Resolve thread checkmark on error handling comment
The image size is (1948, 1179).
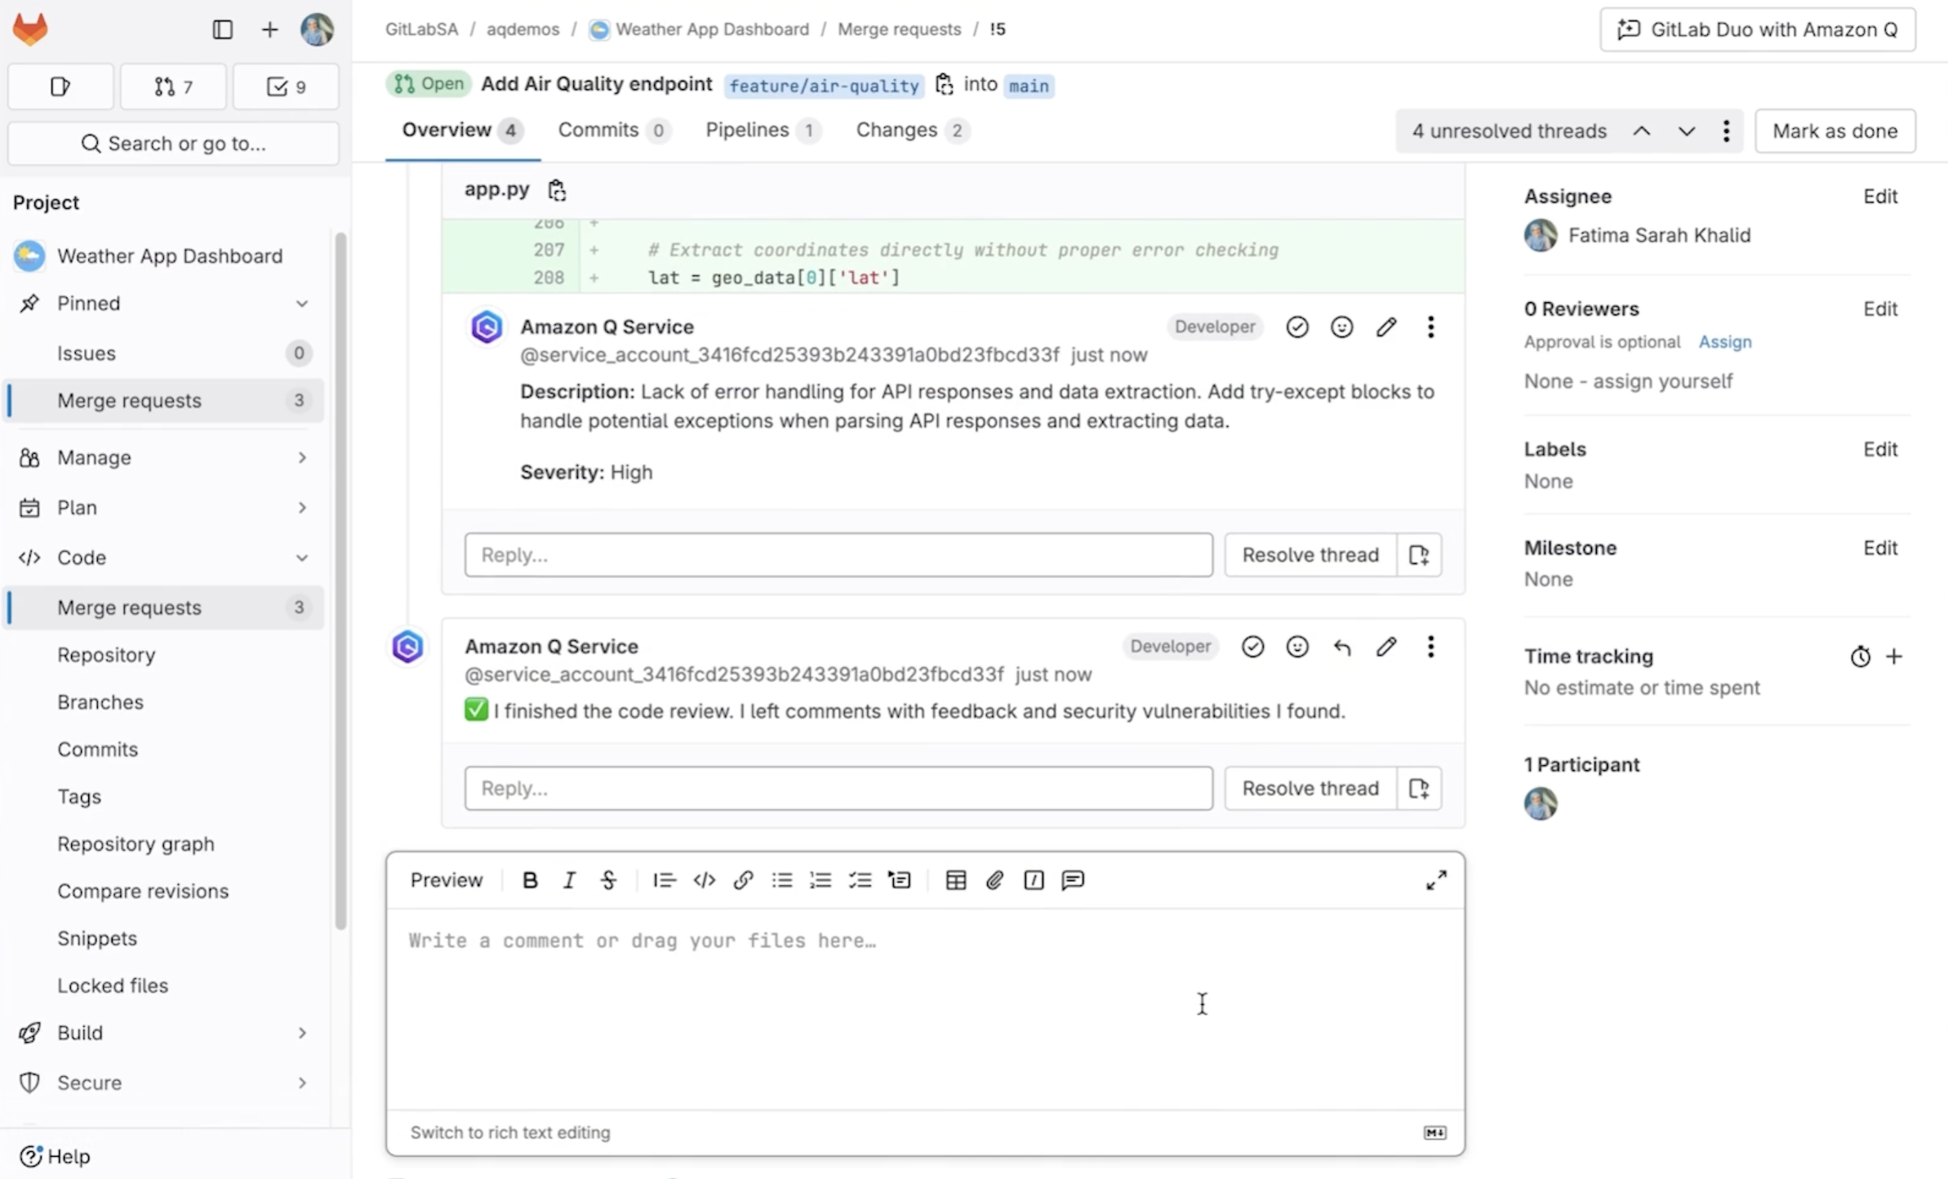pos(1297,327)
